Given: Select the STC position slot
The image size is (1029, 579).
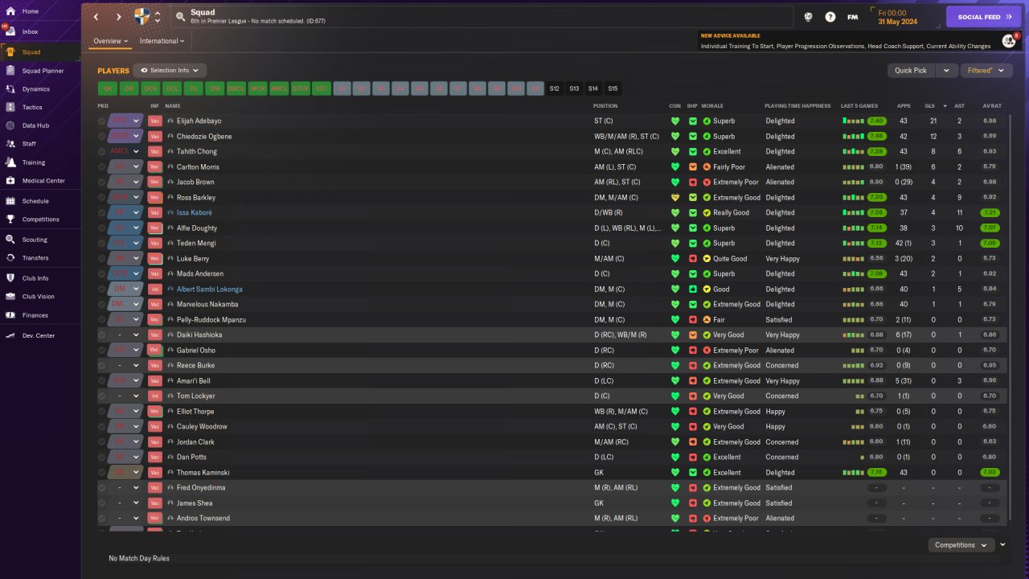Looking at the screenshot, I should point(322,88).
